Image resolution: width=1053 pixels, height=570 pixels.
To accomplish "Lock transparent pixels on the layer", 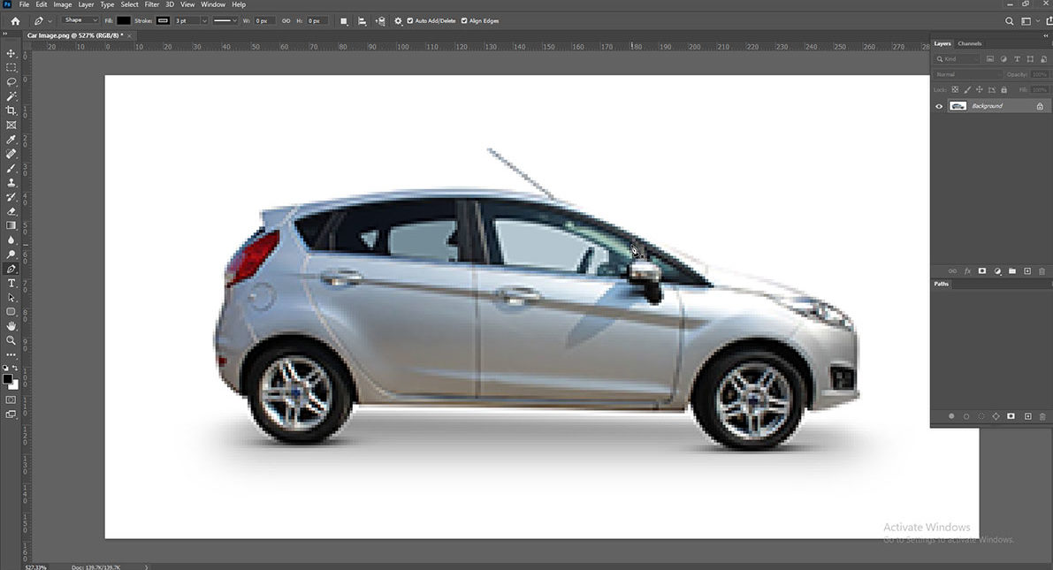I will [955, 89].
